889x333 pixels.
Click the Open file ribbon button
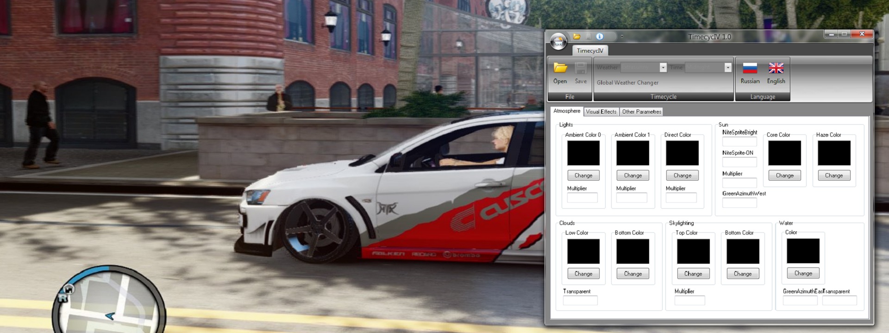tap(560, 73)
